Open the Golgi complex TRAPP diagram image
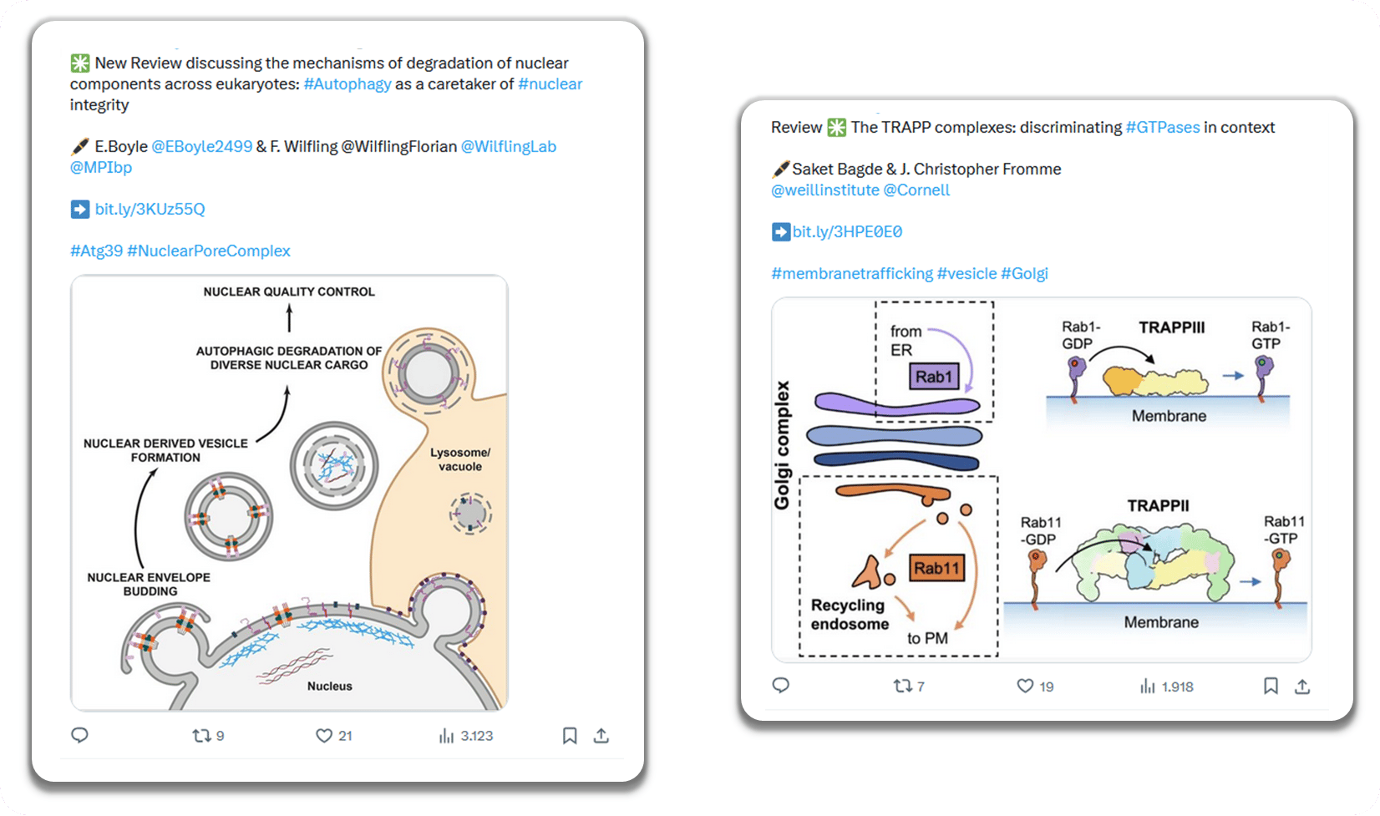 [1041, 479]
